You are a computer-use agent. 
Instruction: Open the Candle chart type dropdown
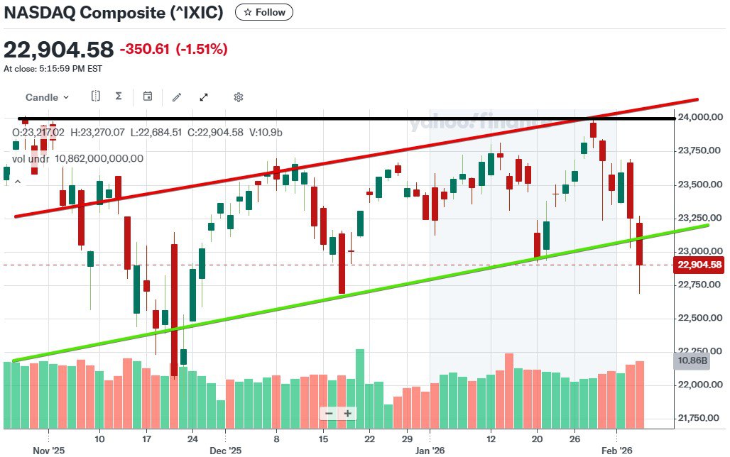click(x=48, y=97)
